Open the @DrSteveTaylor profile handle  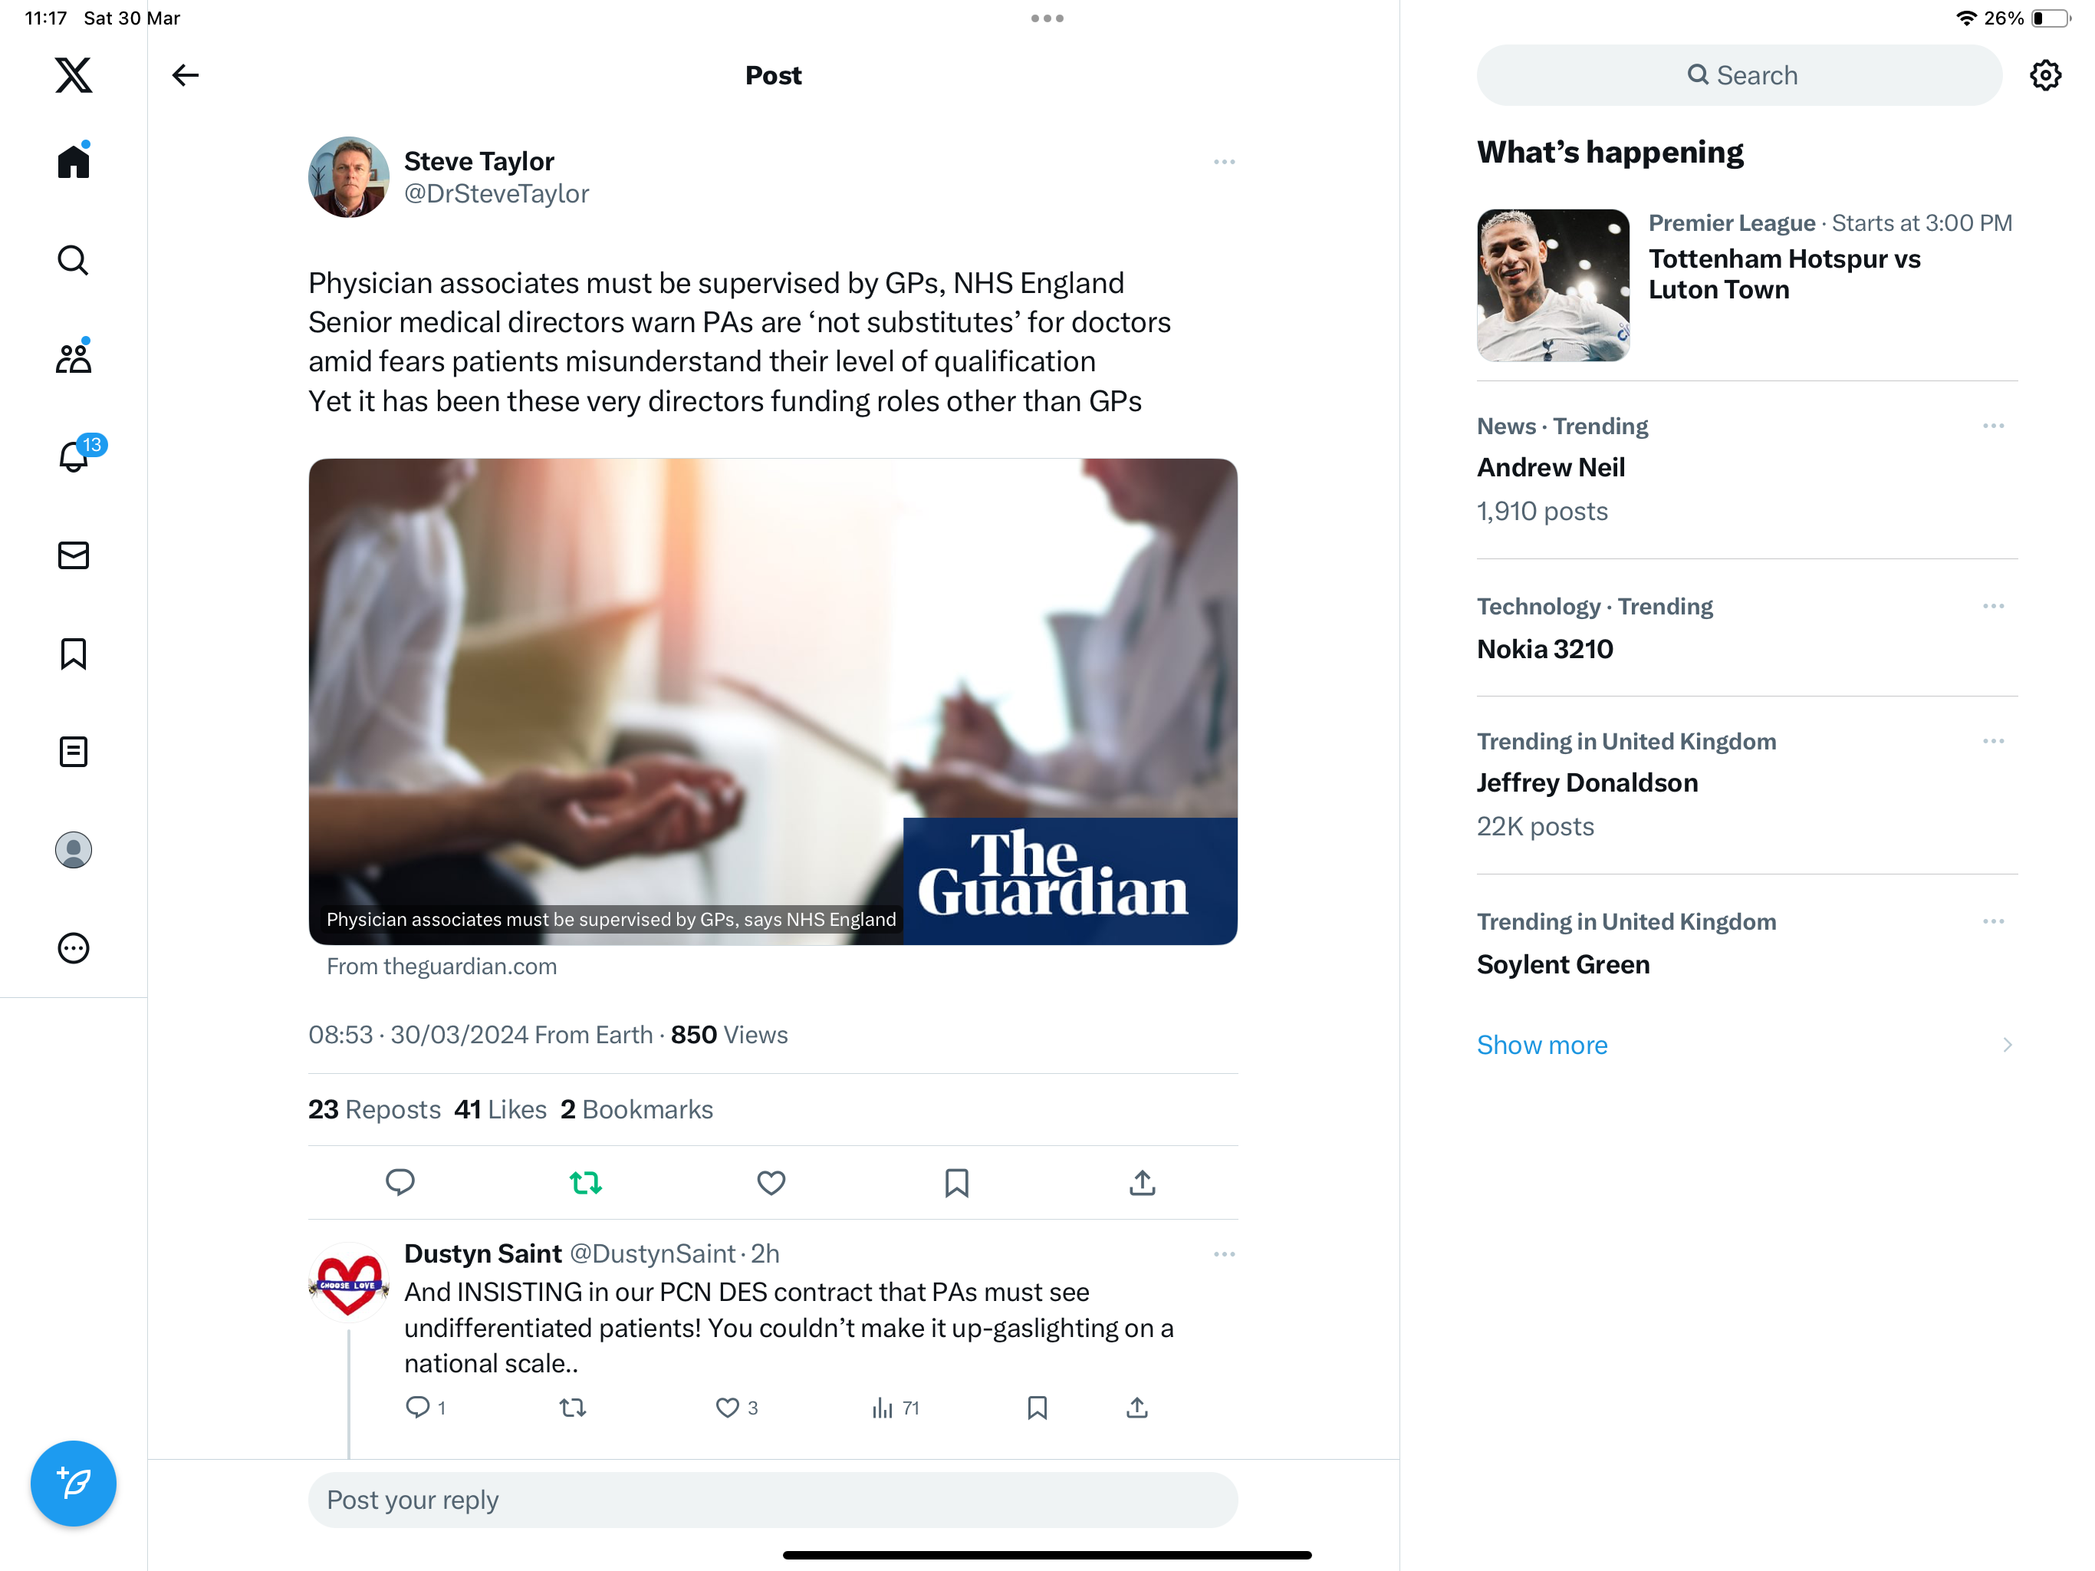coord(496,193)
